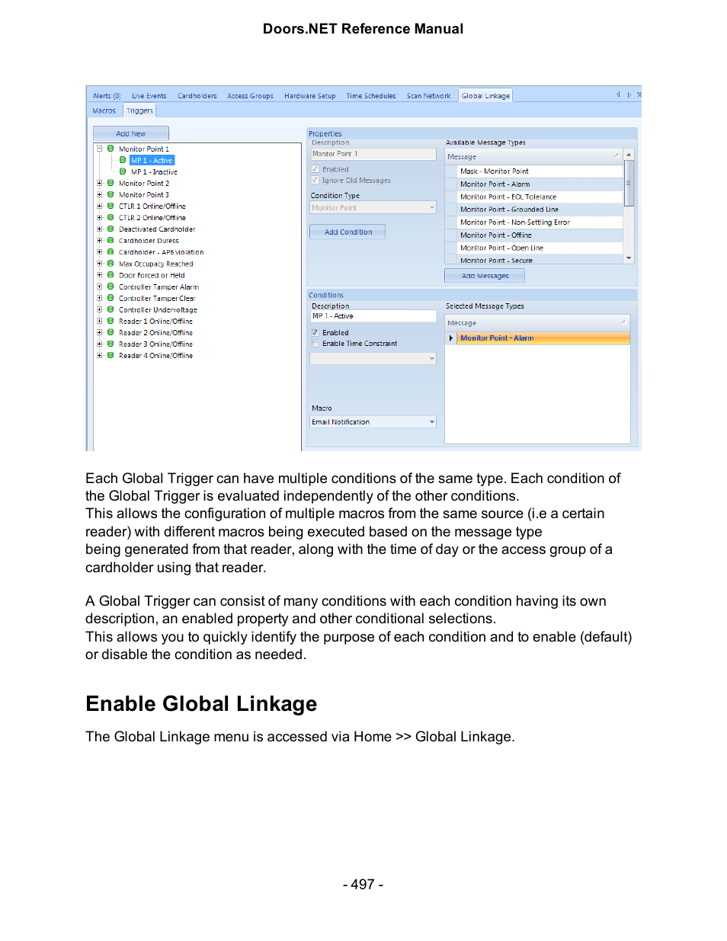This screenshot has width=727, height=941.
Task: Expand the Monitor Point 3 node
Action: 99,195
